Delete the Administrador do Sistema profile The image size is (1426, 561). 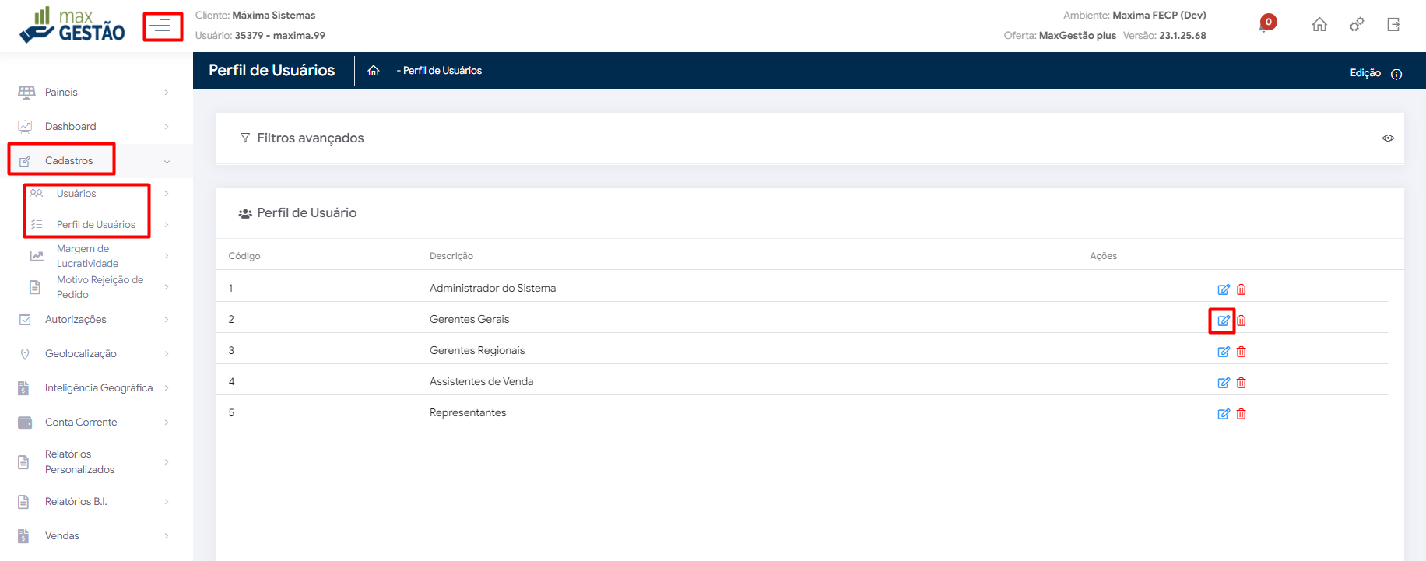click(x=1242, y=289)
